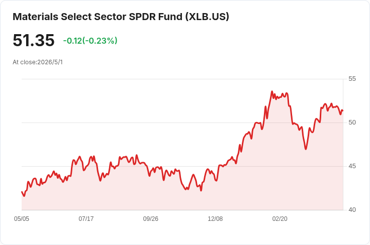Screen dimensions: 370x245
Task: Click the 45 y-axis price label
Action: click(x=352, y=166)
